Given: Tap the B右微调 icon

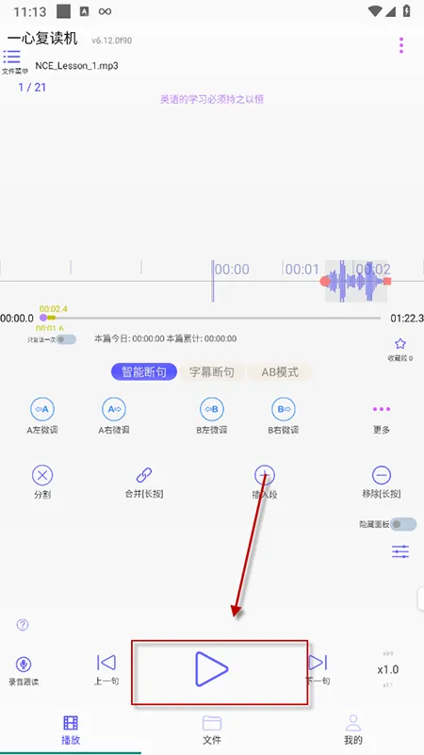Looking at the screenshot, I should (283, 409).
